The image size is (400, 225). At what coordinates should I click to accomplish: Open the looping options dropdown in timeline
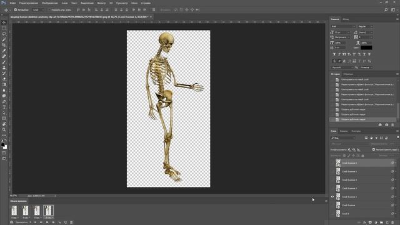click(23, 222)
